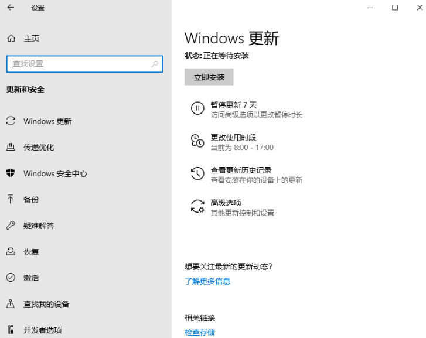
Task: Click the 传递优化 sidebar icon
Action: (x=11, y=147)
